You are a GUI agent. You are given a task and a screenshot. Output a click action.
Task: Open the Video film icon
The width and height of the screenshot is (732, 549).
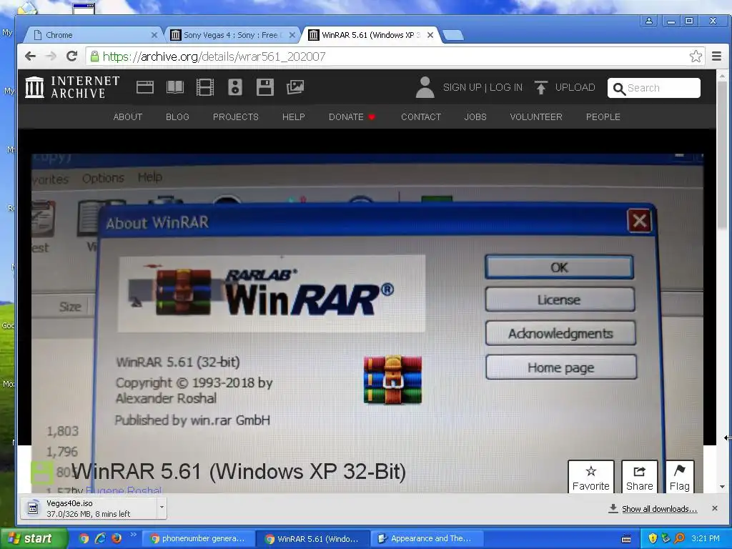205,87
